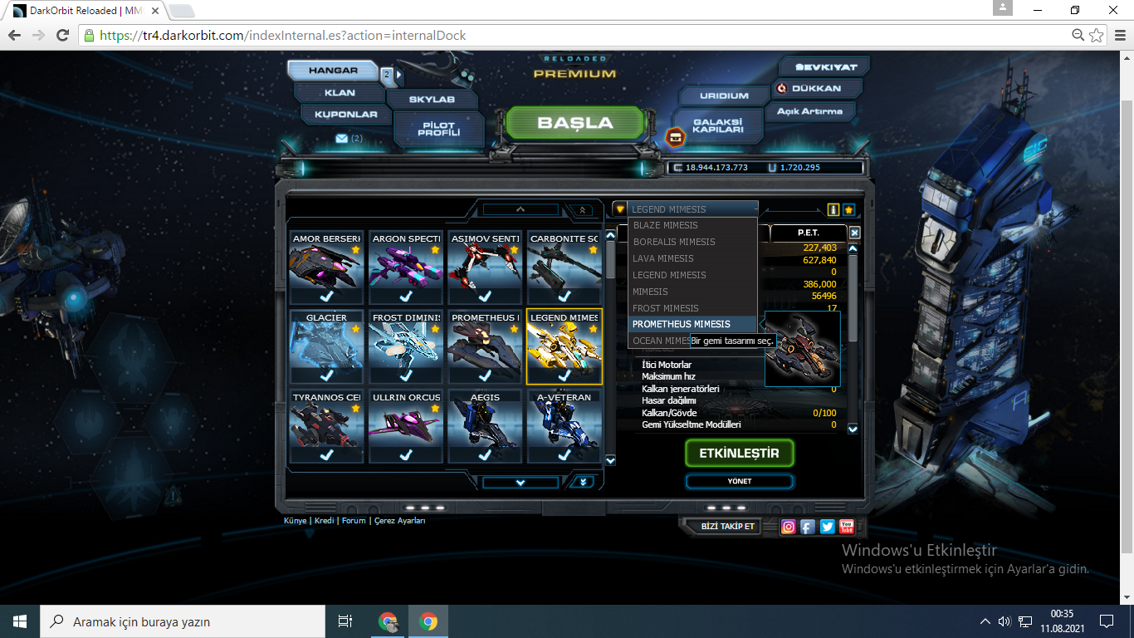Viewport: 1134px width, 638px height.
Task: Jump to top of ship list
Action: tap(582, 210)
